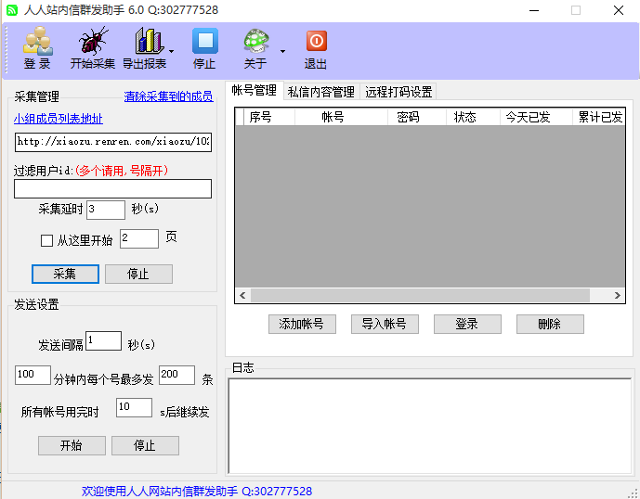Click the 关于 toolbar icon
The height and width of the screenshot is (499, 640).
[x=255, y=43]
